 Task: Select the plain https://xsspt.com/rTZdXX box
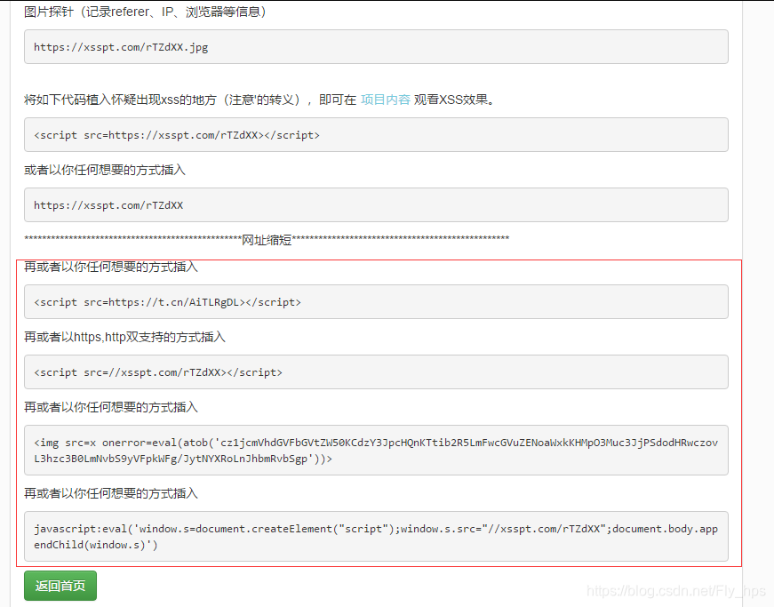[376, 204]
